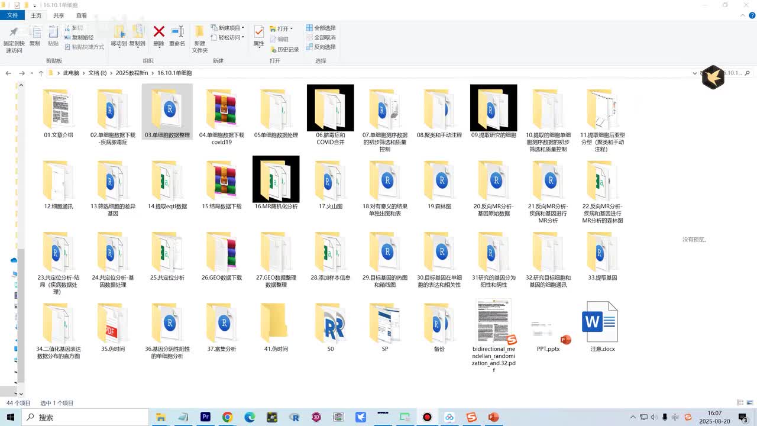Switch to details view in status bar

tap(740, 403)
